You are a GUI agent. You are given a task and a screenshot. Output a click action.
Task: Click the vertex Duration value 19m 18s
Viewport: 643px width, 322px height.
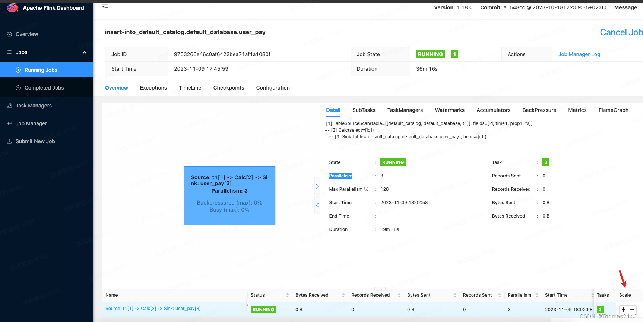click(x=390, y=229)
